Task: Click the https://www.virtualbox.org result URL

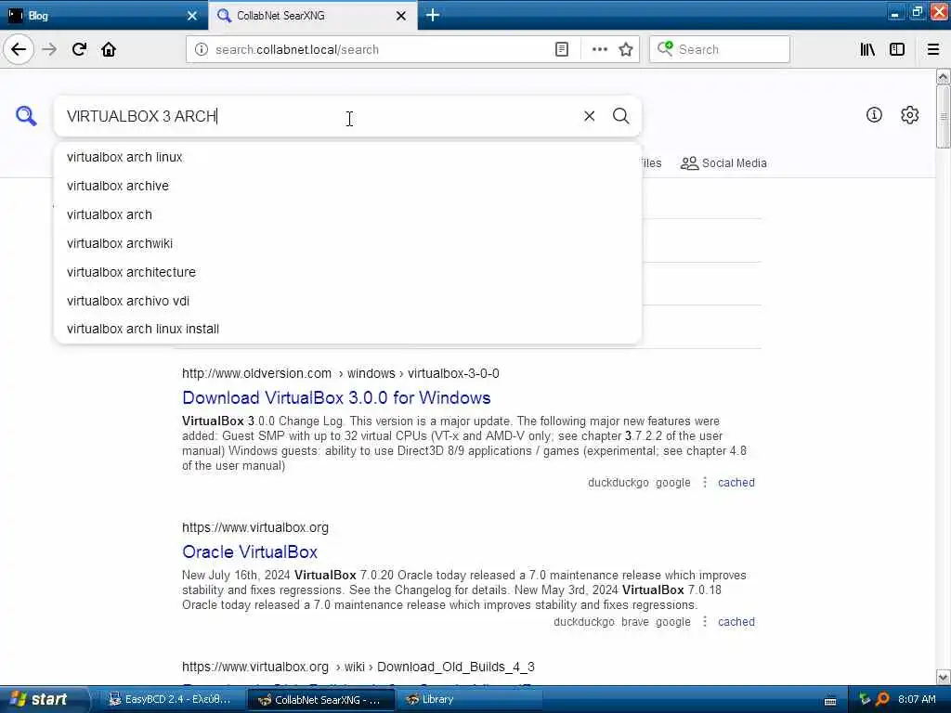Action: coord(254,527)
